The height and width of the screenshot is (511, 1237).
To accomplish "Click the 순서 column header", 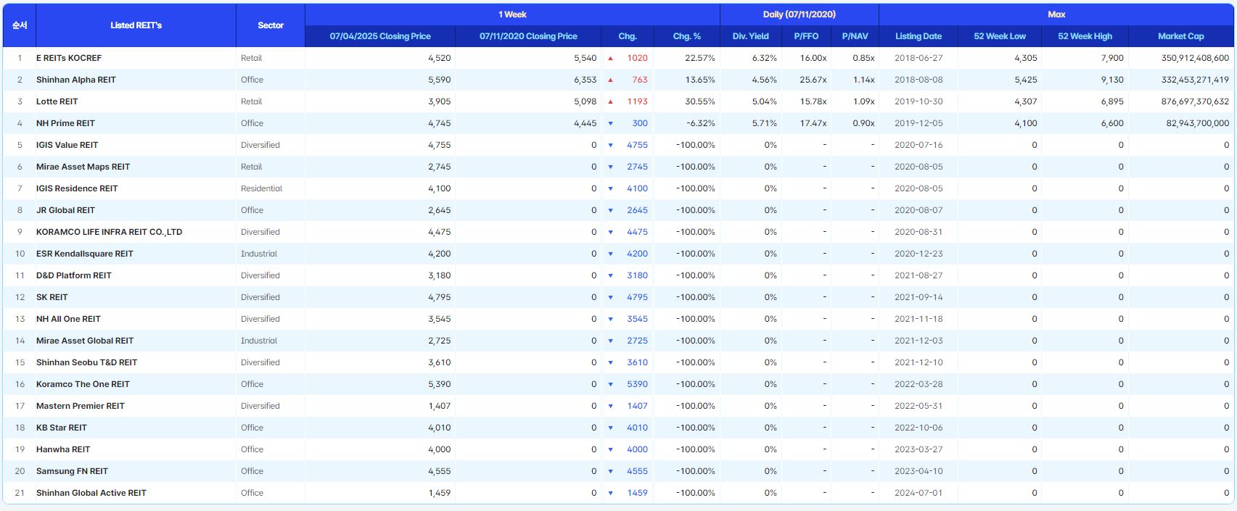I will tap(20, 25).
